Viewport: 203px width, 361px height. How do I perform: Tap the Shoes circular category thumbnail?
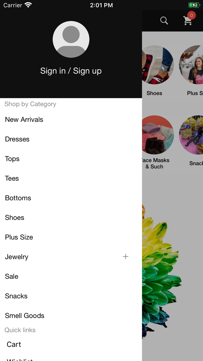tap(157, 65)
